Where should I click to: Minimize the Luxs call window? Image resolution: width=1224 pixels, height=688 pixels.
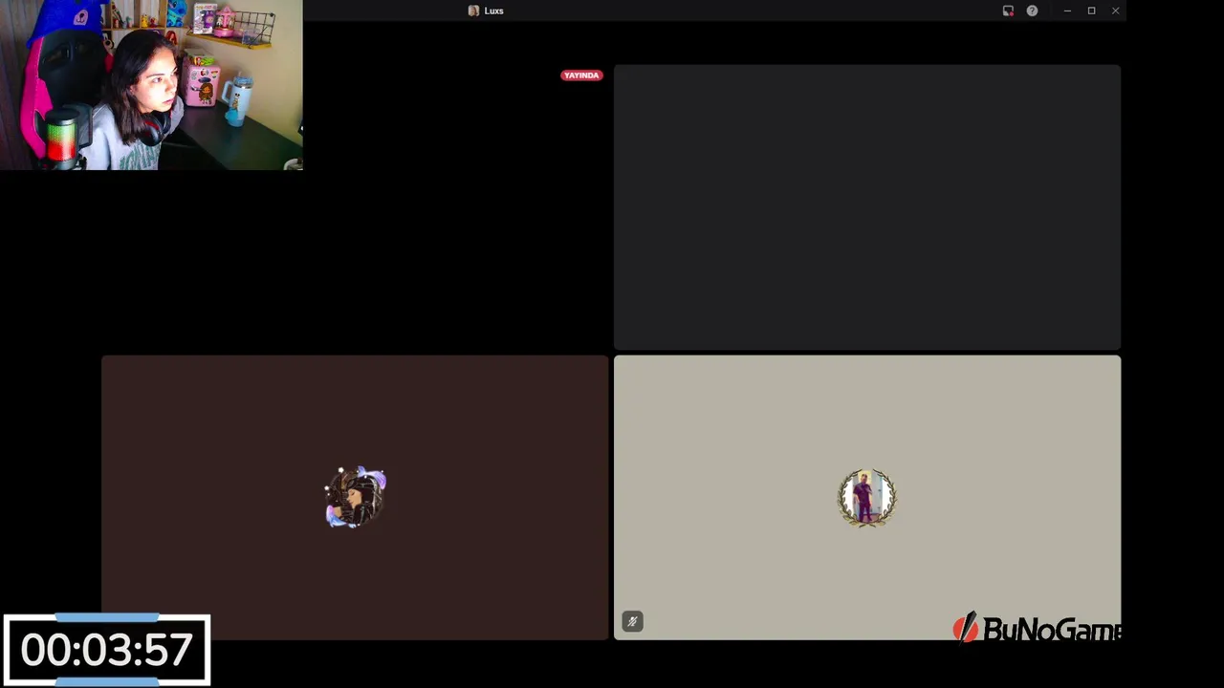(x=1067, y=11)
